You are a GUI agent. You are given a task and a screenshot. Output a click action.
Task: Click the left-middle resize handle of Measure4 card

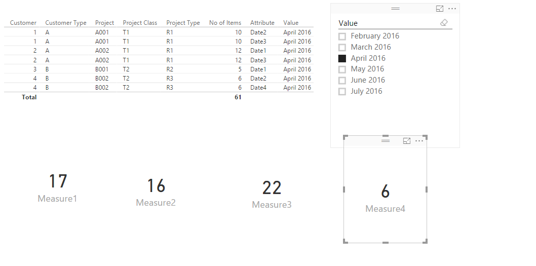pyautogui.click(x=344, y=189)
